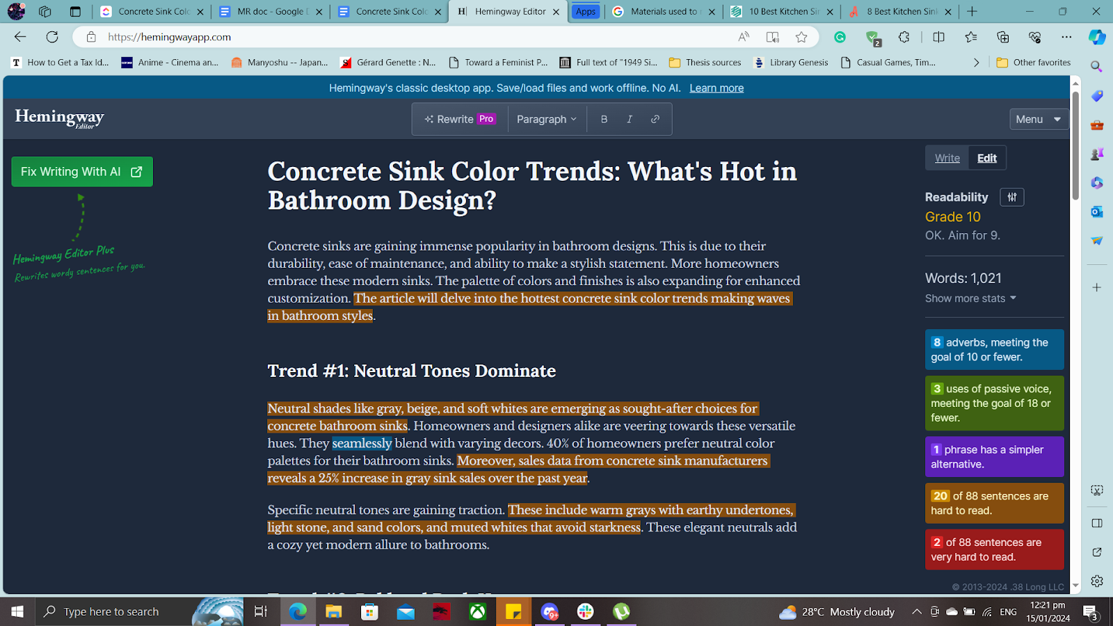Add a sidebar app with plus icon
Screen dimensions: 1113x626
pos(1097,287)
